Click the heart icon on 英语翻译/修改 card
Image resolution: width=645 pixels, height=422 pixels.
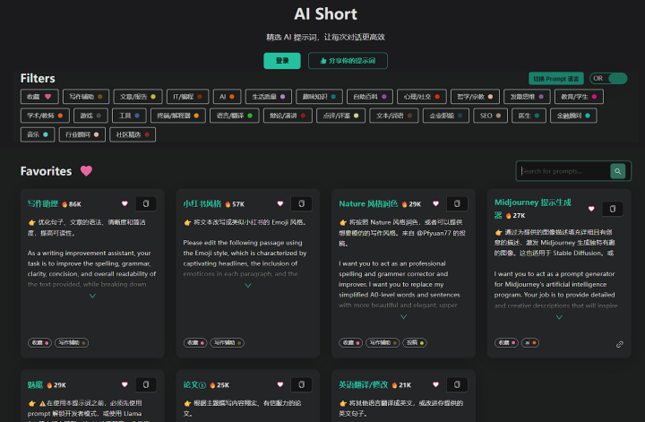click(435, 384)
